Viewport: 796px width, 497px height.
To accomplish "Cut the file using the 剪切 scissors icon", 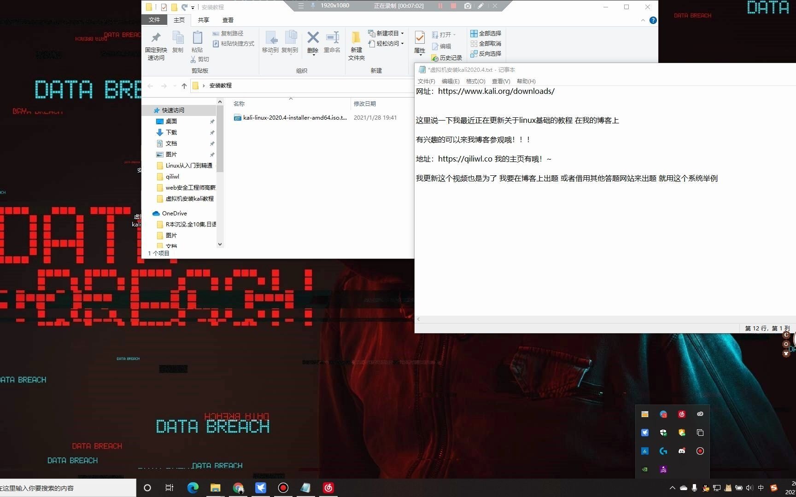I will click(199, 59).
